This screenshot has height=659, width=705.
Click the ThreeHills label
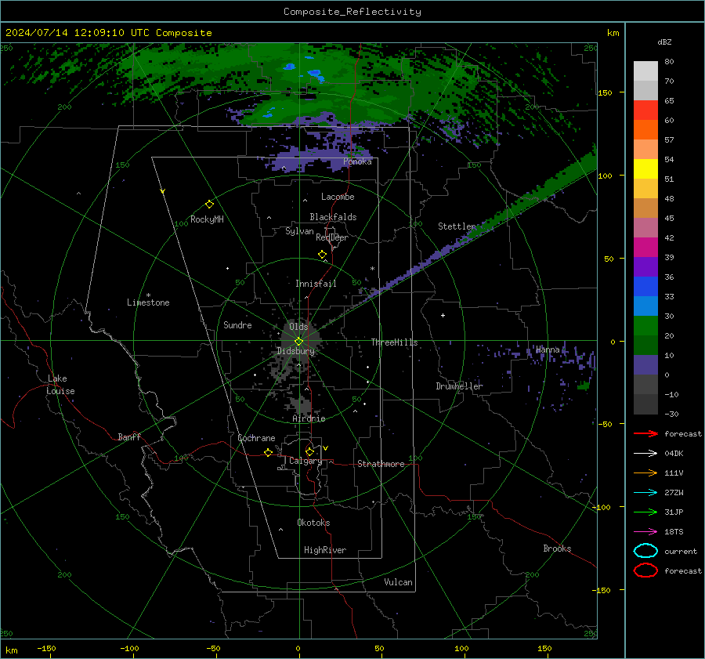click(394, 342)
